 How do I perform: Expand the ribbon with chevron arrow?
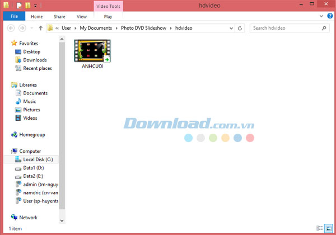coord(321,16)
